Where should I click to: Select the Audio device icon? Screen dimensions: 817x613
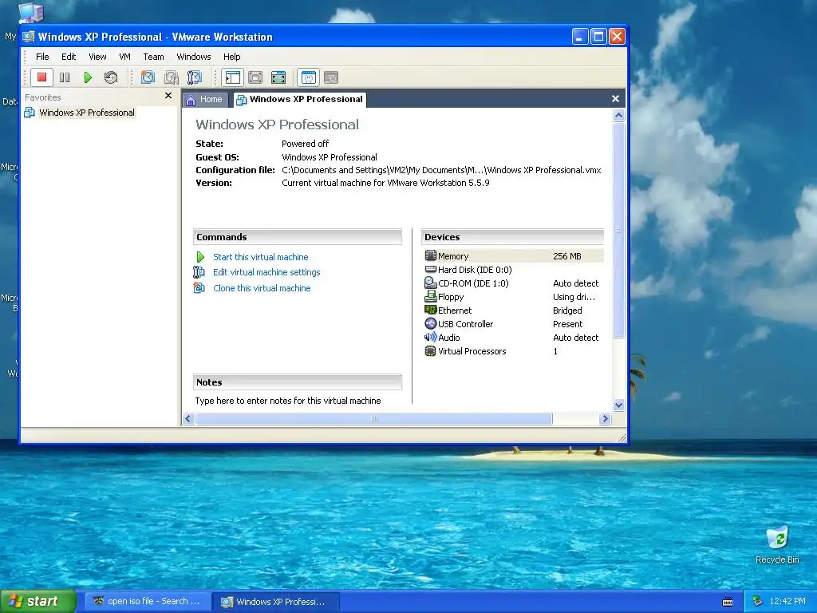point(430,337)
